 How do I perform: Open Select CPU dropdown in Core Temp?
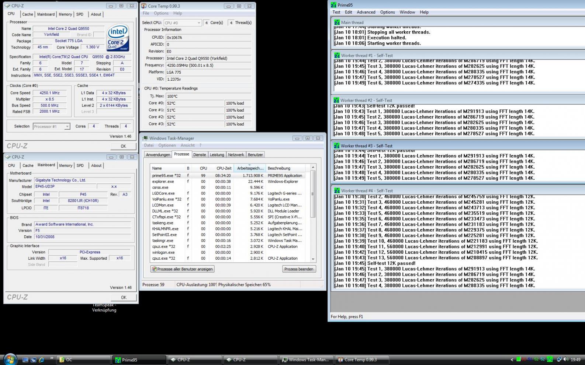click(183, 23)
